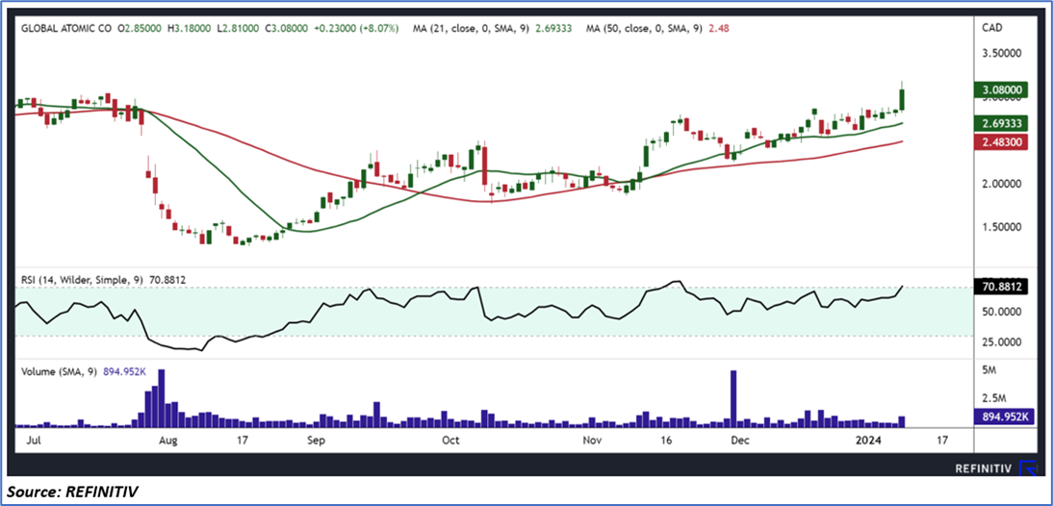Click the 2.00000 price axis label
The height and width of the screenshot is (506, 1053).
pos(1000,183)
